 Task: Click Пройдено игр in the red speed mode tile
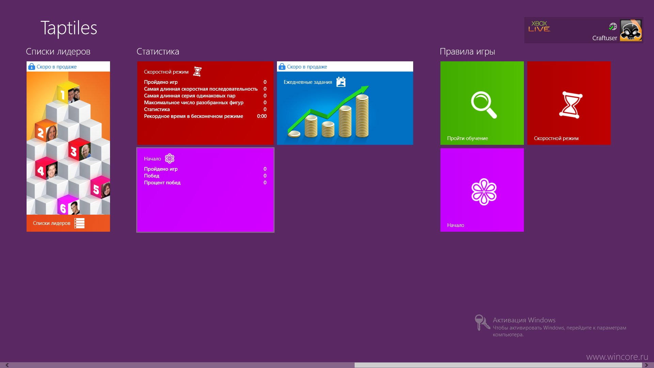161,82
